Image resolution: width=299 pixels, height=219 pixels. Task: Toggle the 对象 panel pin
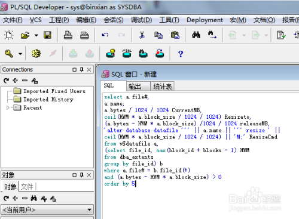(82, 175)
